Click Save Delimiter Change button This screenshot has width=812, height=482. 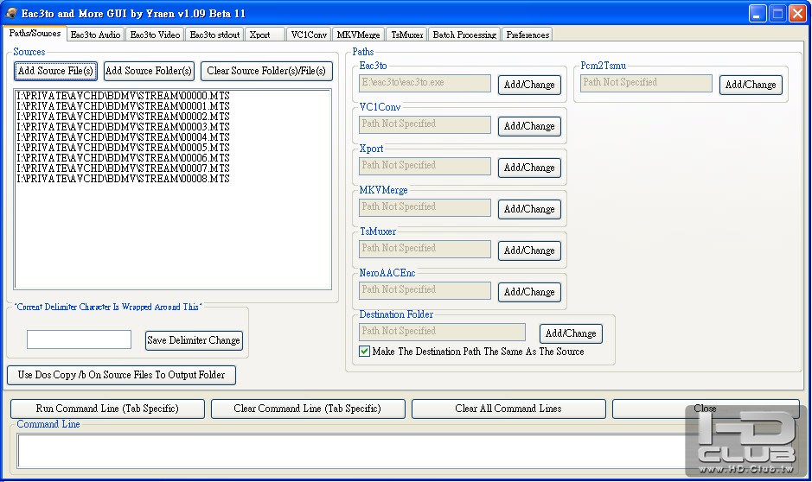(x=194, y=340)
